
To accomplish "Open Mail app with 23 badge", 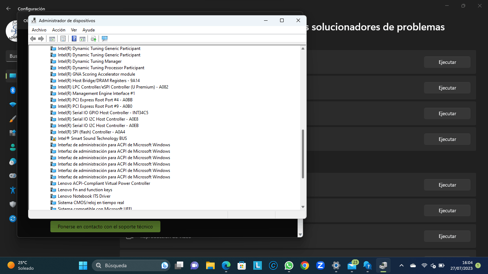I will pyautogui.click(x=352, y=265).
